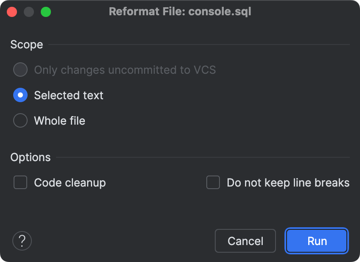Click the Reformat File: console.sql title bar

click(180, 11)
